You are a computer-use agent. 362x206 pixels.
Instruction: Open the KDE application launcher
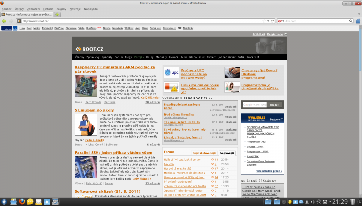[x=4, y=202]
